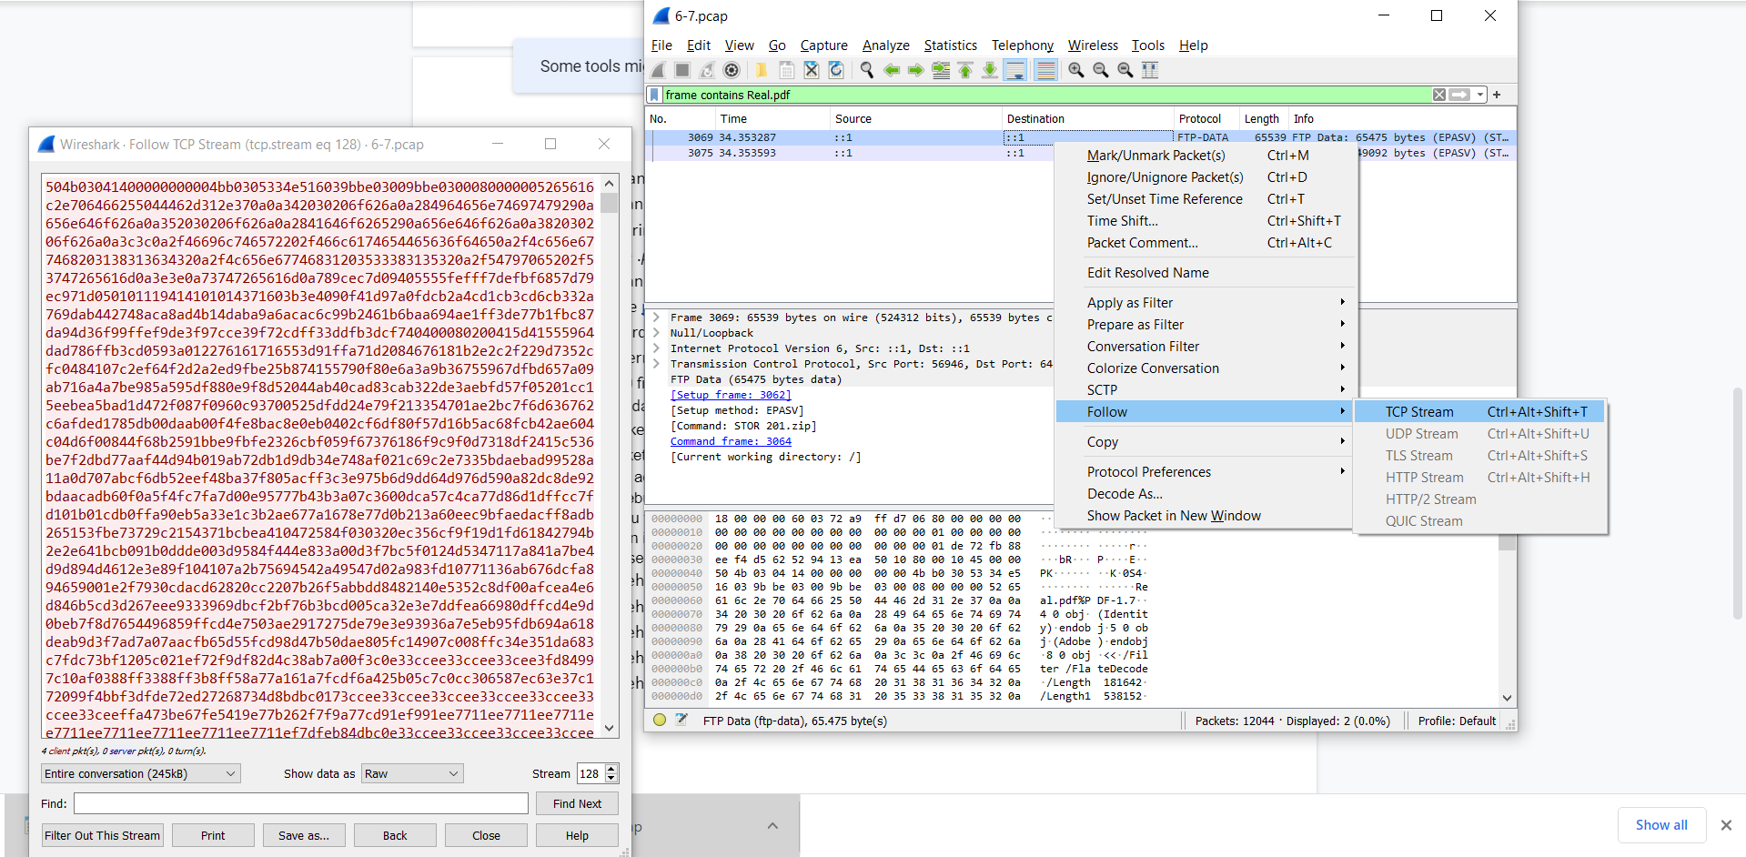Open Apply as Filter submenu
Screen dimensions: 1746x857
(x=1206, y=303)
